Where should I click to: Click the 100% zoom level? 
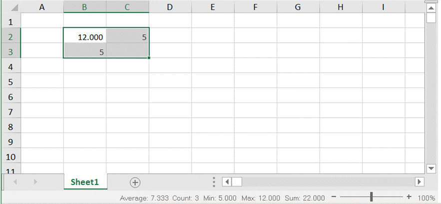click(x=426, y=198)
